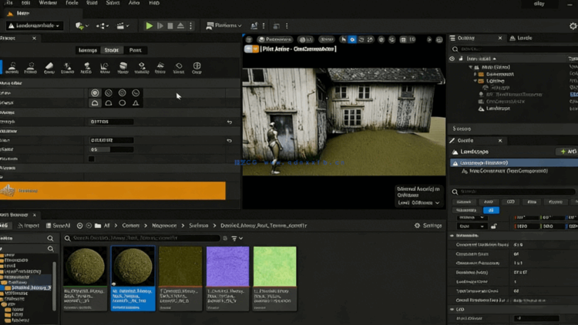
Task: Select the tip falloff triangle icon
Action: [x=136, y=103]
